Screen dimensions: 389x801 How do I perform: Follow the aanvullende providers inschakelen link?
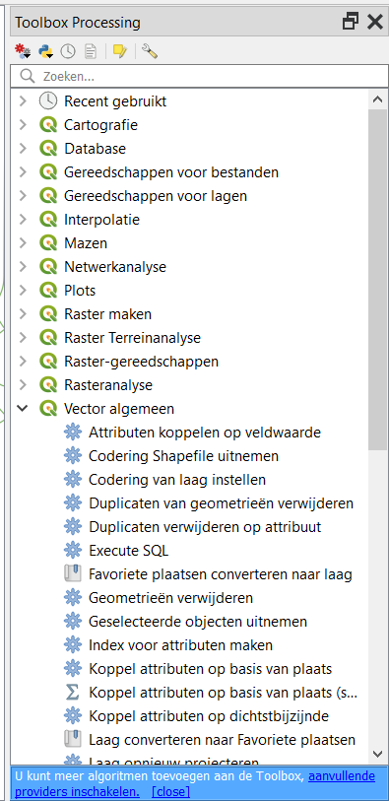coord(342,776)
